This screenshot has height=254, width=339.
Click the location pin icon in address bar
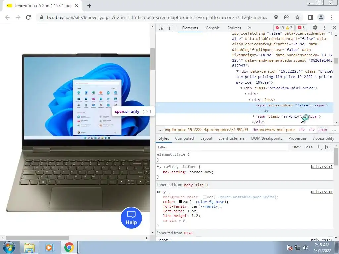(276, 17)
